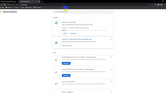This screenshot has width=166, height=93.
Task: Click the downloads search field
Action: coord(83,12)
